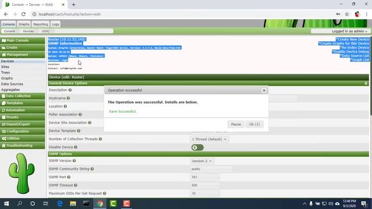This screenshot has width=372, height=209.
Task: Click the SNMP Timeout help icon
Action: coord(76,185)
